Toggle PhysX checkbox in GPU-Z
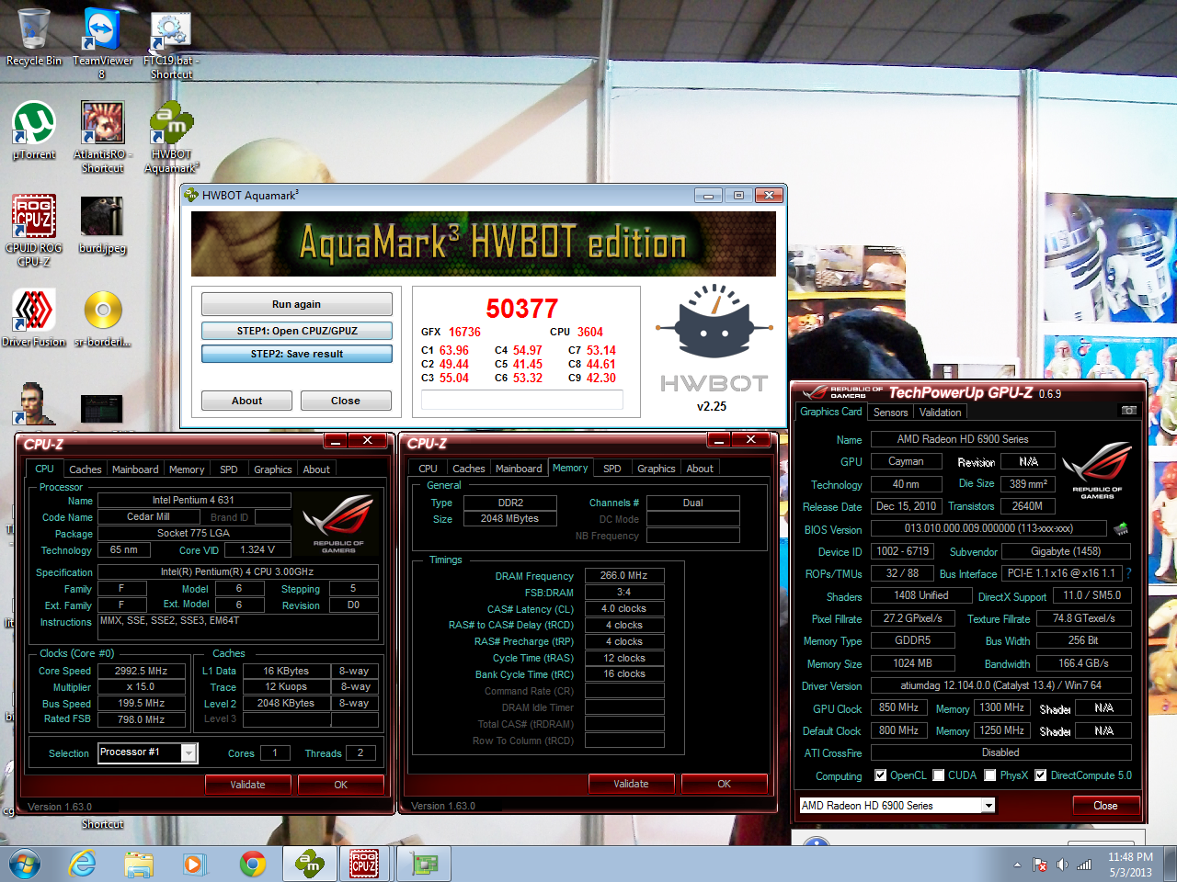 pyautogui.click(x=990, y=775)
